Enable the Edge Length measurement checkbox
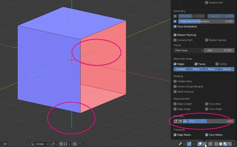Image resolution: width=237 pixels, height=147 pixels. [x=175, y=104]
